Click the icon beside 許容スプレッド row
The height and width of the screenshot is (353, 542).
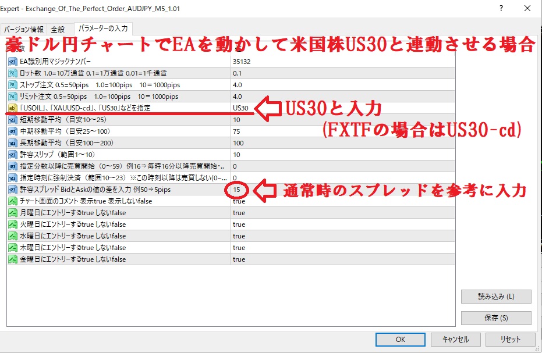[x=12, y=190]
